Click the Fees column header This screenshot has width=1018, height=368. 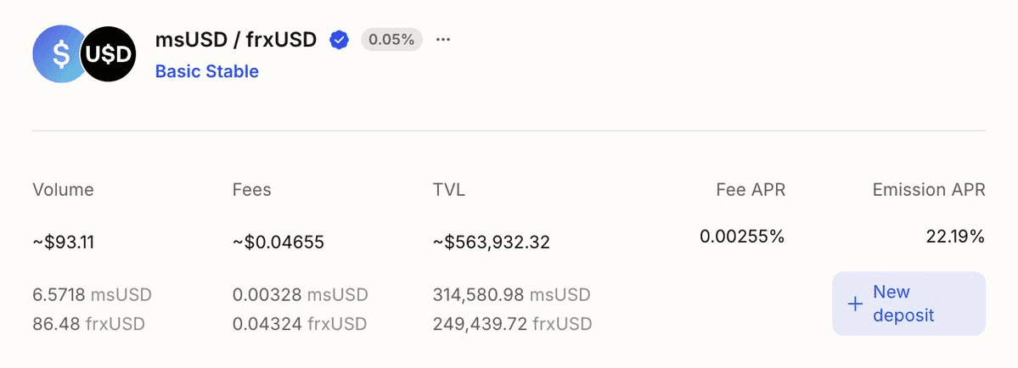251,190
